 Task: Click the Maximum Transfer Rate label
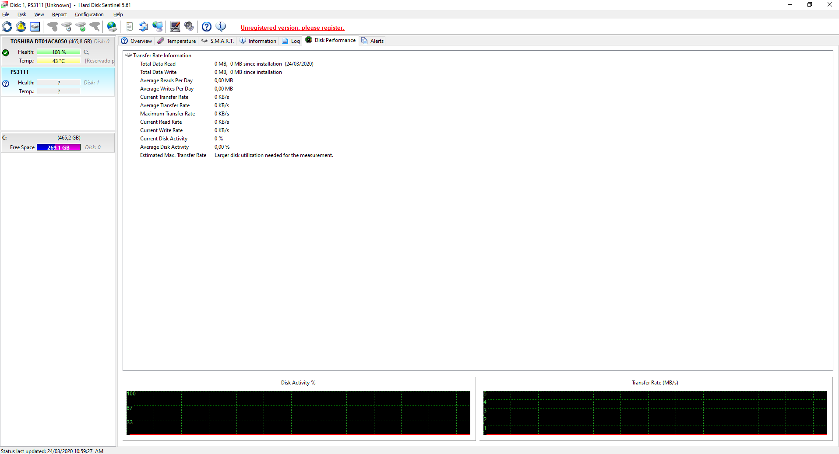click(168, 114)
